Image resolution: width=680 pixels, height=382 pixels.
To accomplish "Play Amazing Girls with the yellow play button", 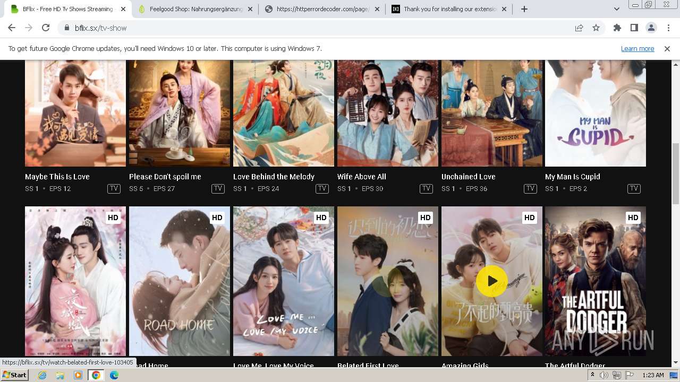I will (x=492, y=281).
